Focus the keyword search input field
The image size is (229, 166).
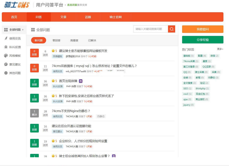151,29
